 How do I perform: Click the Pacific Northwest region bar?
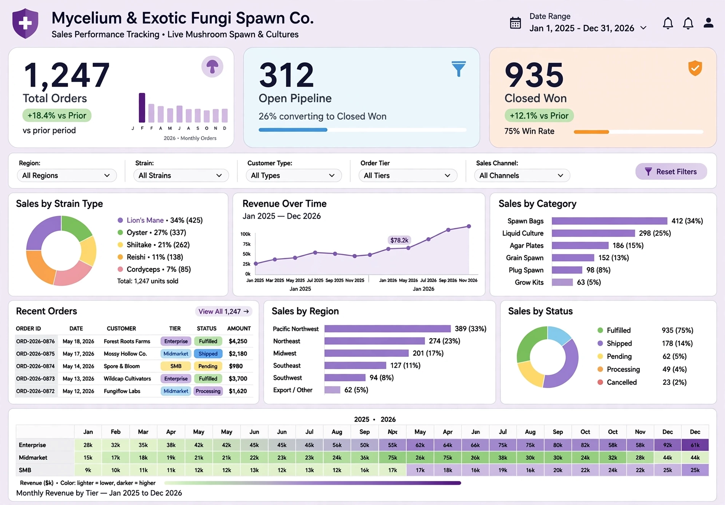click(x=388, y=329)
